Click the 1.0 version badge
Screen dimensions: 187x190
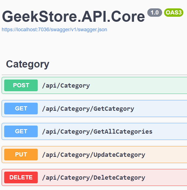(x=155, y=12)
